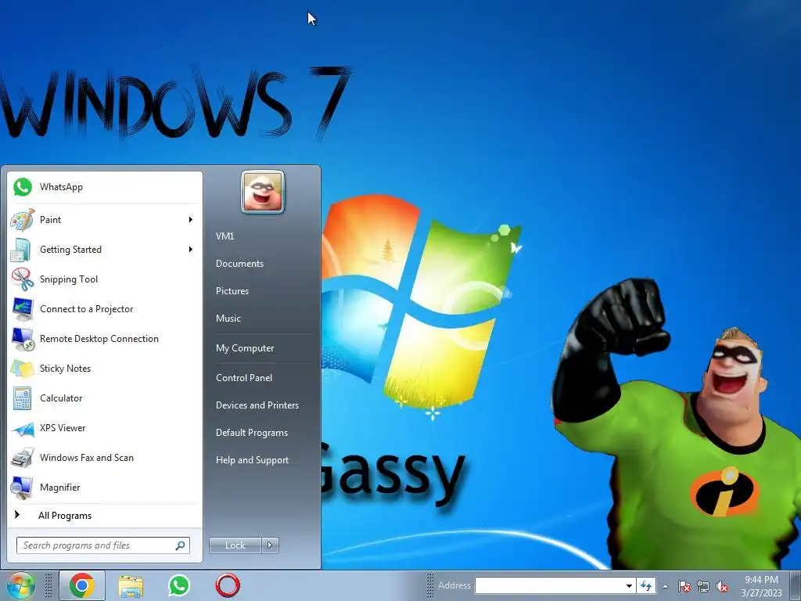The height and width of the screenshot is (601, 801).
Task: Click the user account picture
Action: tap(263, 193)
